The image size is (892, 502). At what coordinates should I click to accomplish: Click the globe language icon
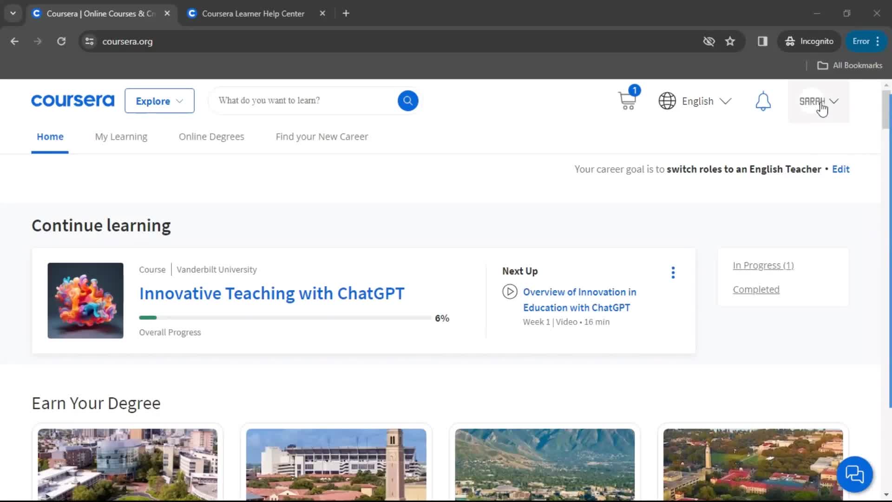tap(667, 101)
